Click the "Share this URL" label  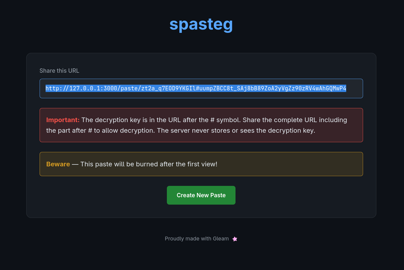click(59, 71)
